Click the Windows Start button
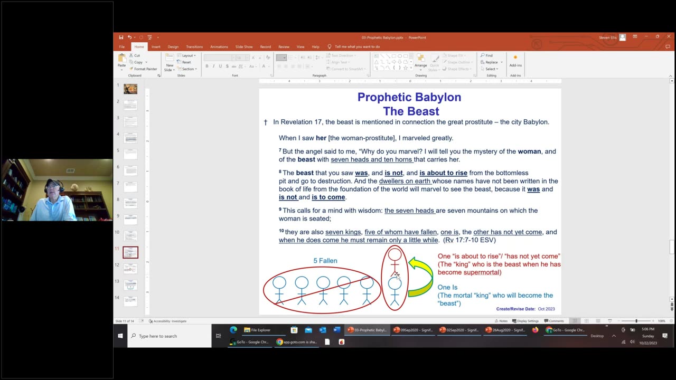 (120, 336)
